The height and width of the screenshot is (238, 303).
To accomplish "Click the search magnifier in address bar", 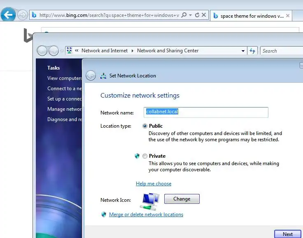I will [x=184, y=15].
